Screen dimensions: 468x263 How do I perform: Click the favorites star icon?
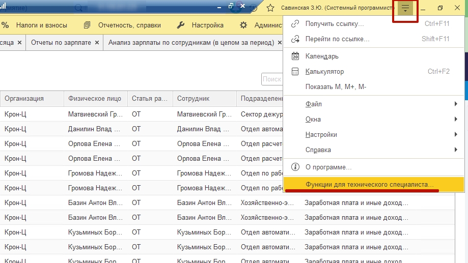pyautogui.click(x=270, y=8)
